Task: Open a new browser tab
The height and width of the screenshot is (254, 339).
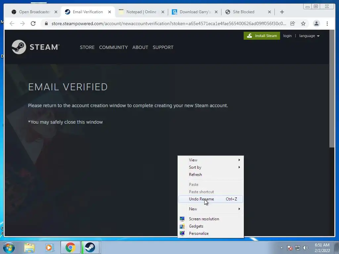Action: (282, 12)
